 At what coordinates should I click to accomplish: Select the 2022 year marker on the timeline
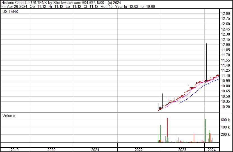[x=139, y=150]
